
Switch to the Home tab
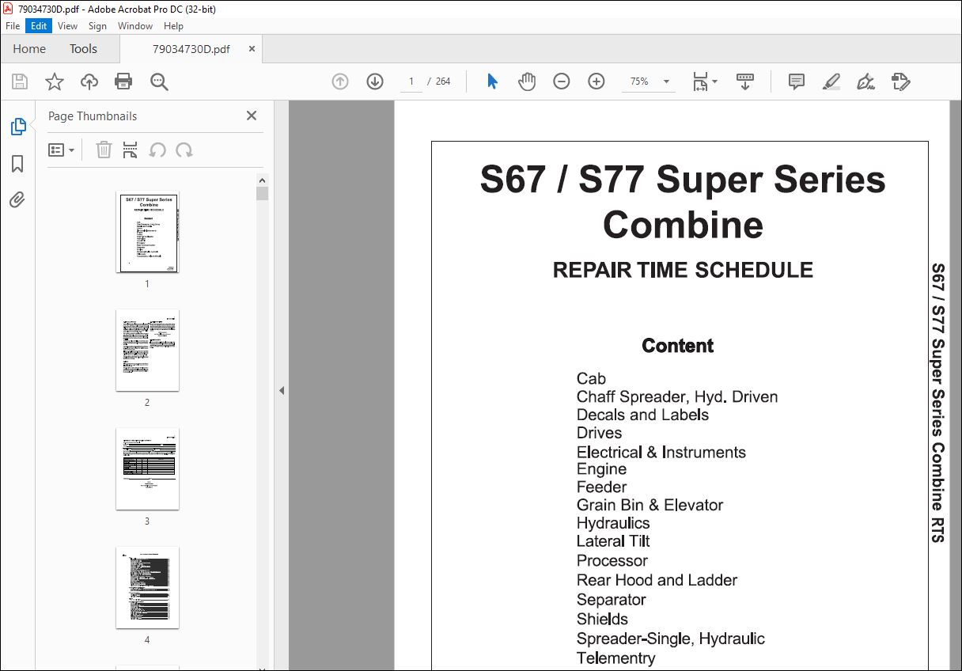pos(29,49)
